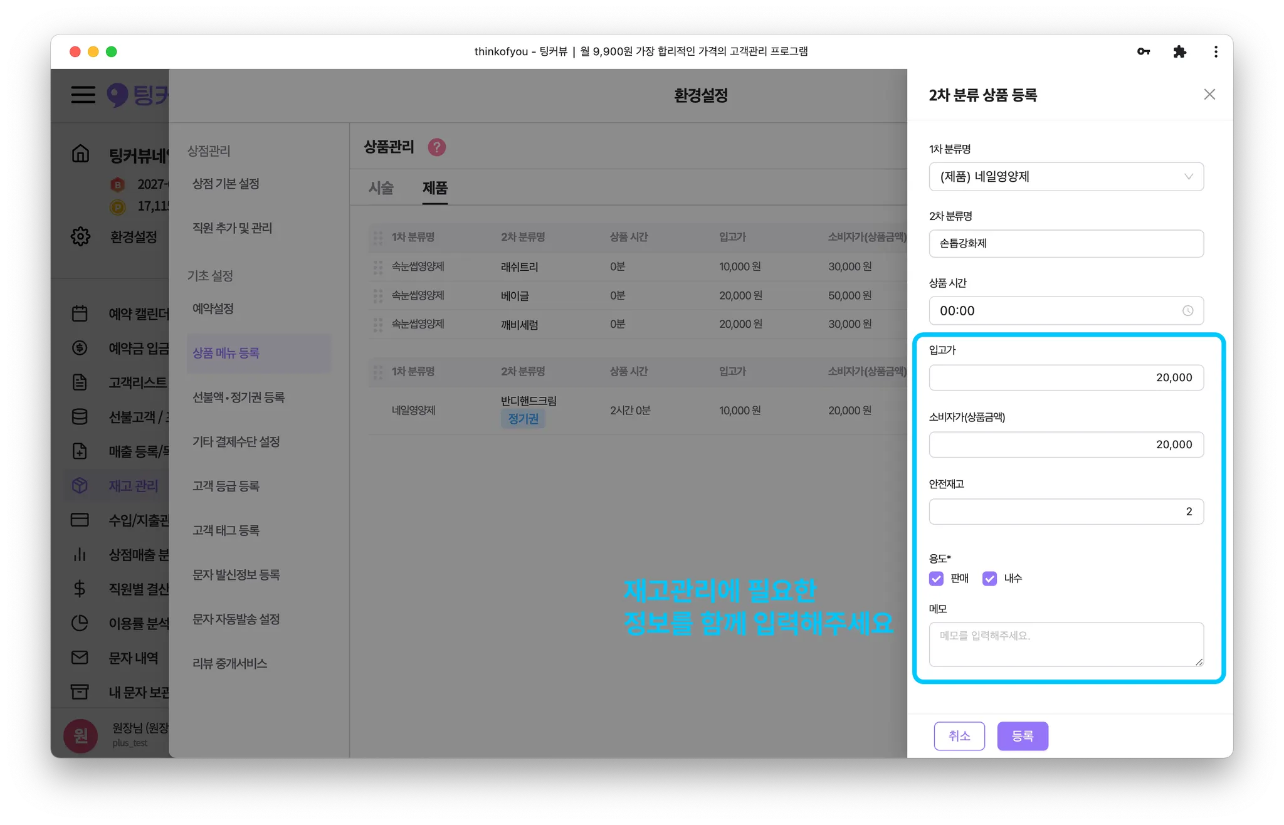
Task: Click the 환경설정 gear icon
Action: pos(80,236)
